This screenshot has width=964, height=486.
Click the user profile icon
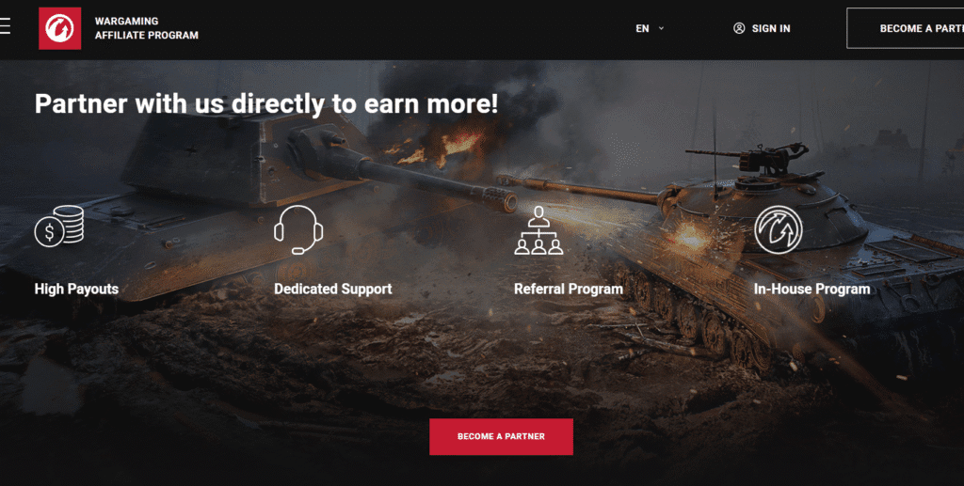pyautogui.click(x=739, y=28)
